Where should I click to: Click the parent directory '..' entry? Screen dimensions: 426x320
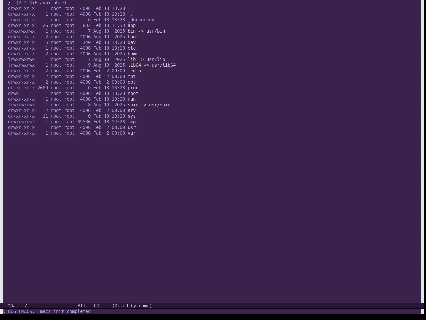coord(130,14)
